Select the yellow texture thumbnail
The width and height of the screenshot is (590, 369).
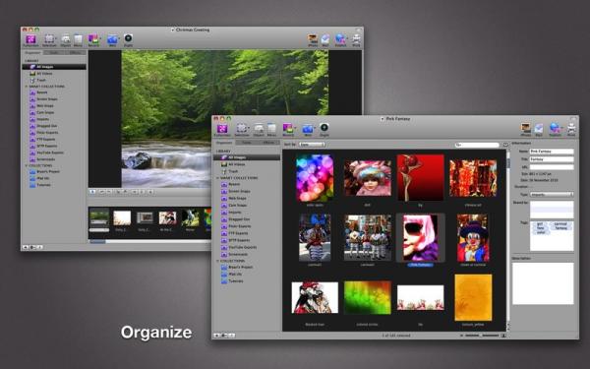pos(473,297)
